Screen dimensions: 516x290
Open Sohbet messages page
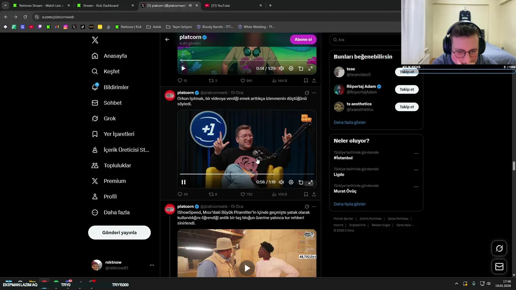coord(106,103)
